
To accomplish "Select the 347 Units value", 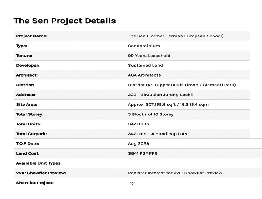I will click(x=138, y=124).
